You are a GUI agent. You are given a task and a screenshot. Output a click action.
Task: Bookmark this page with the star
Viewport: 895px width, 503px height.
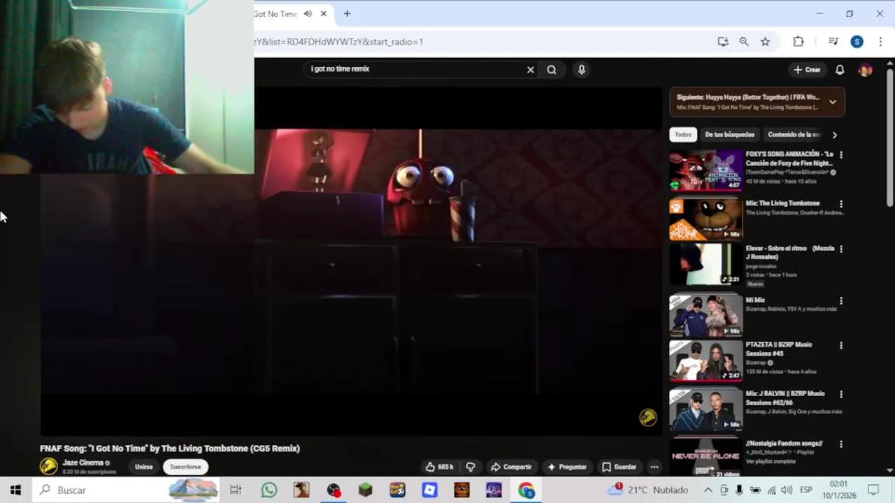[x=765, y=42]
